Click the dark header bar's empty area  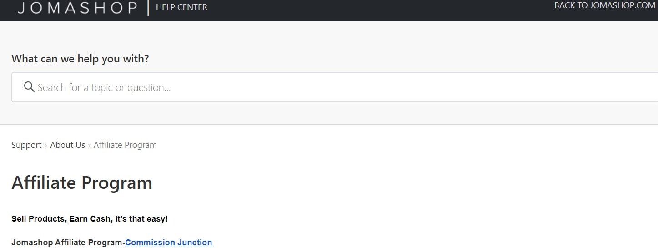364,10
